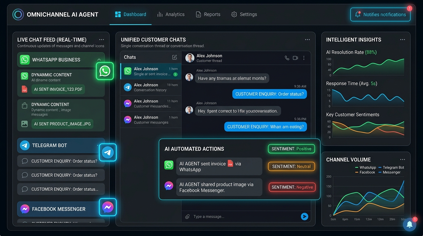The image size is (423, 236).
Task: Collapse the WhatsApp Business section
Action: click(x=99, y=60)
